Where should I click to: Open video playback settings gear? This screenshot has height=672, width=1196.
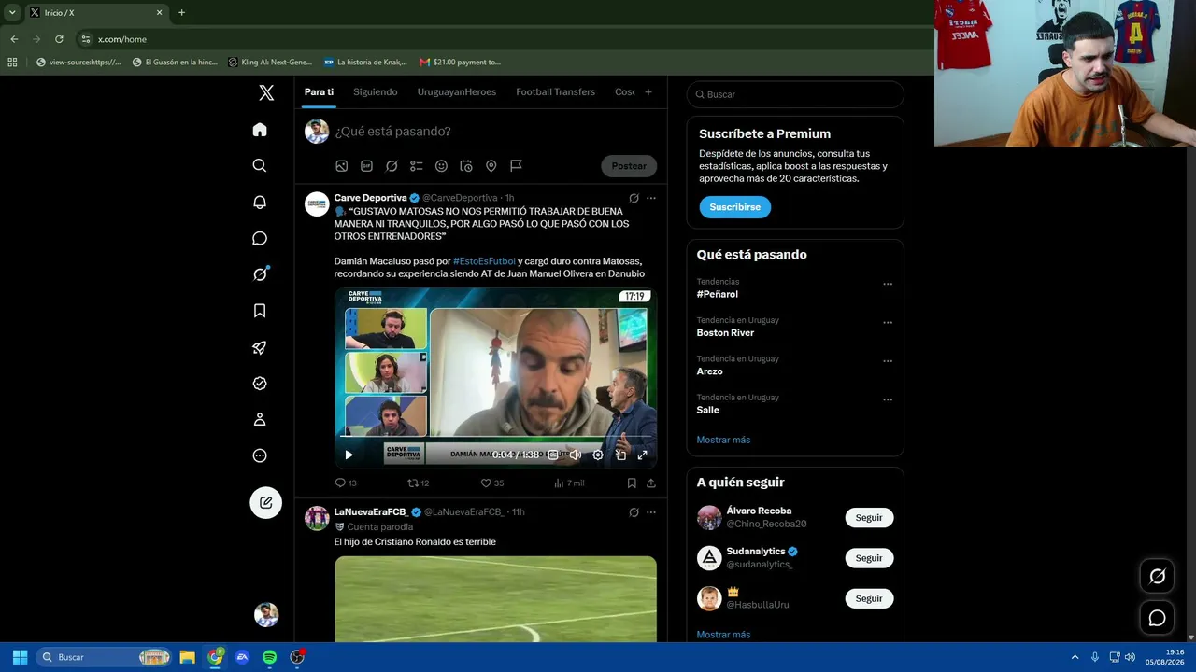click(x=598, y=455)
